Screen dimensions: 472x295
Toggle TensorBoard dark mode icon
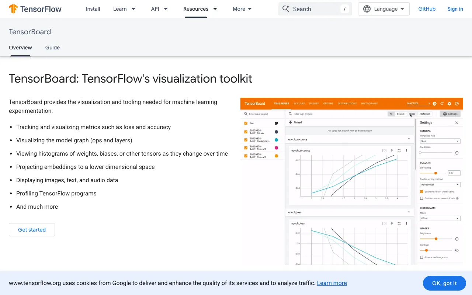[x=434, y=104]
